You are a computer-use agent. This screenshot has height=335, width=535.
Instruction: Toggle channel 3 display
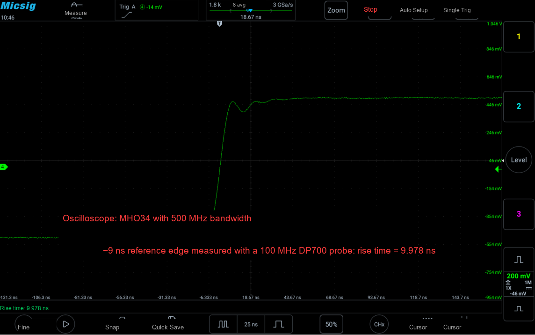click(x=519, y=214)
